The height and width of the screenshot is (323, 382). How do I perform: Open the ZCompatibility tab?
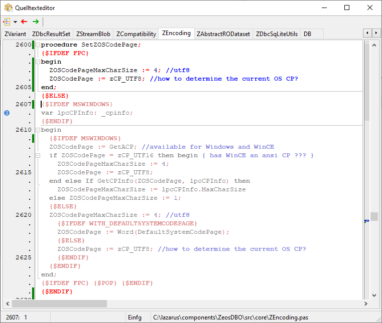click(x=136, y=34)
